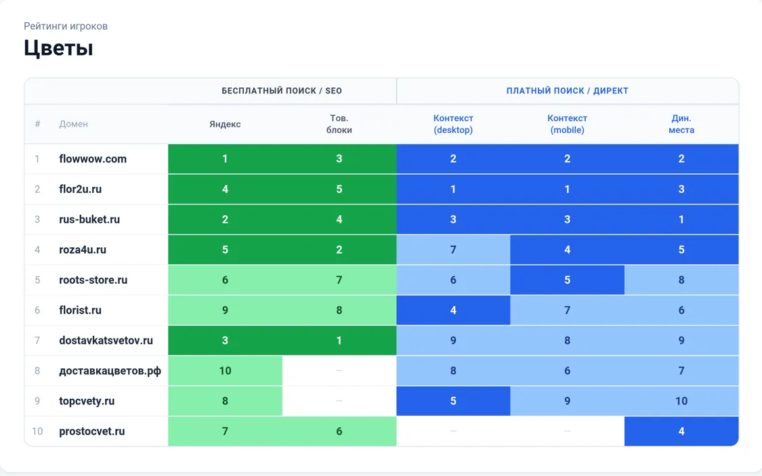762x476 pixels.
Task: Click roza4u.ru Контекст mobile rank 4 cell
Action: [567, 250]
